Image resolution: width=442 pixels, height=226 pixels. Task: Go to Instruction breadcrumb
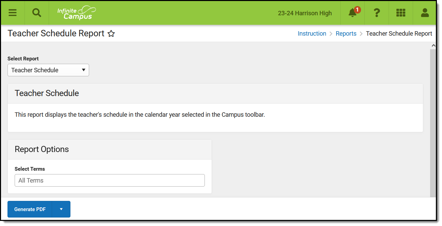(312, 34)
